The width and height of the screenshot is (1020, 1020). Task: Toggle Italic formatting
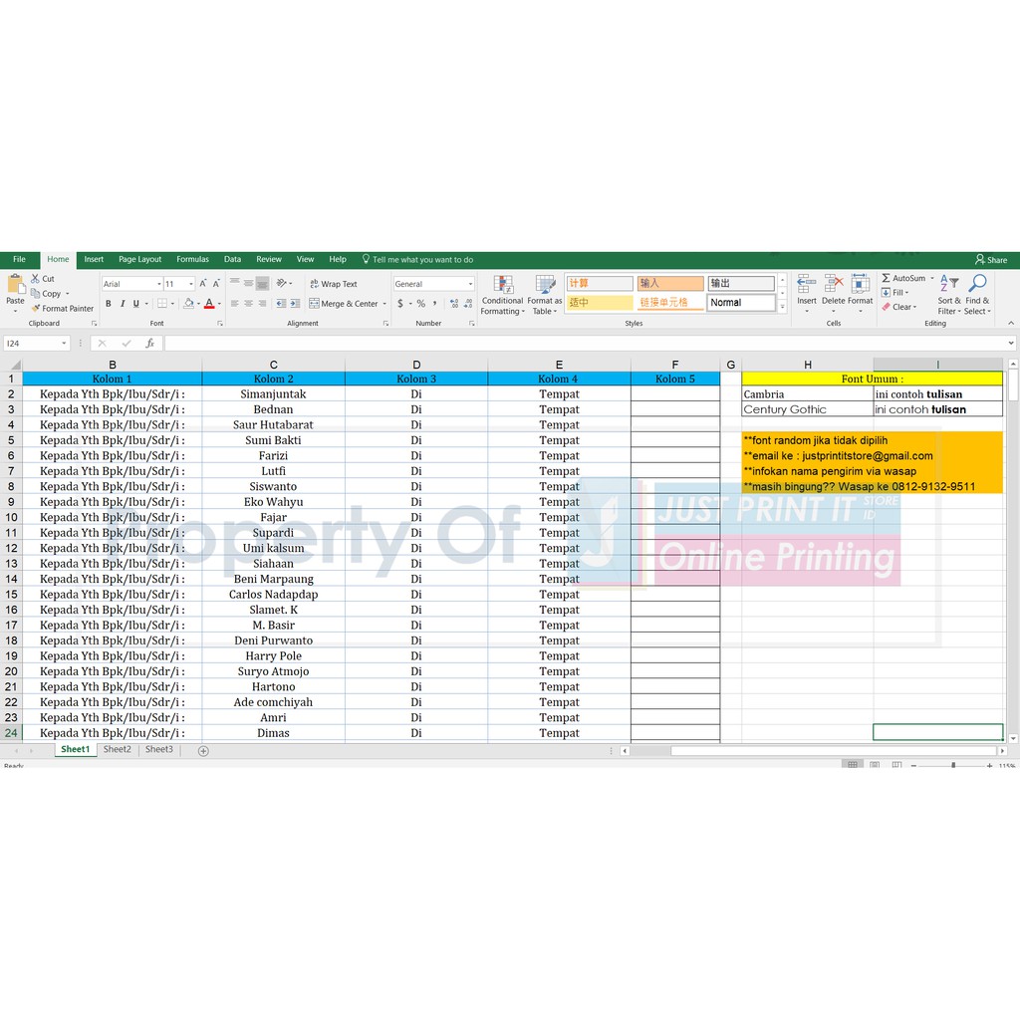click(123, 304)
